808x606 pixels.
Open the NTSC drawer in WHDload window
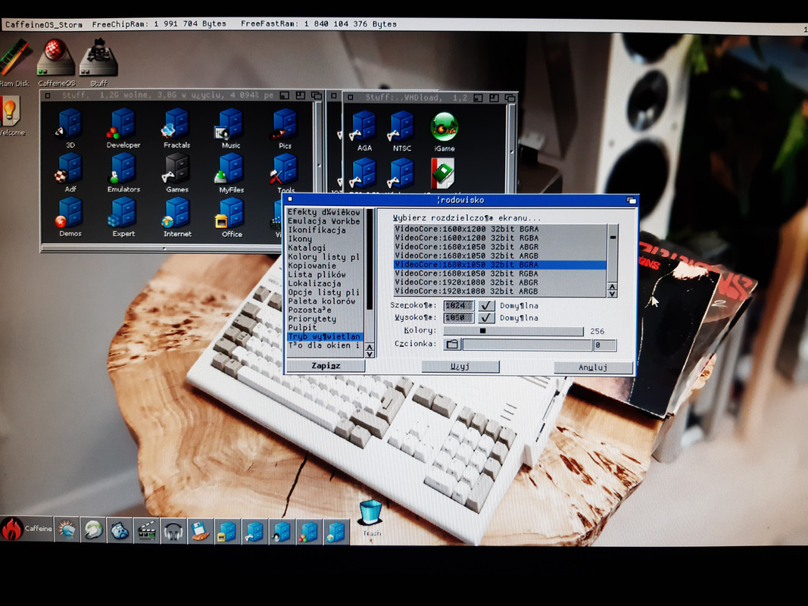point(401,127)
